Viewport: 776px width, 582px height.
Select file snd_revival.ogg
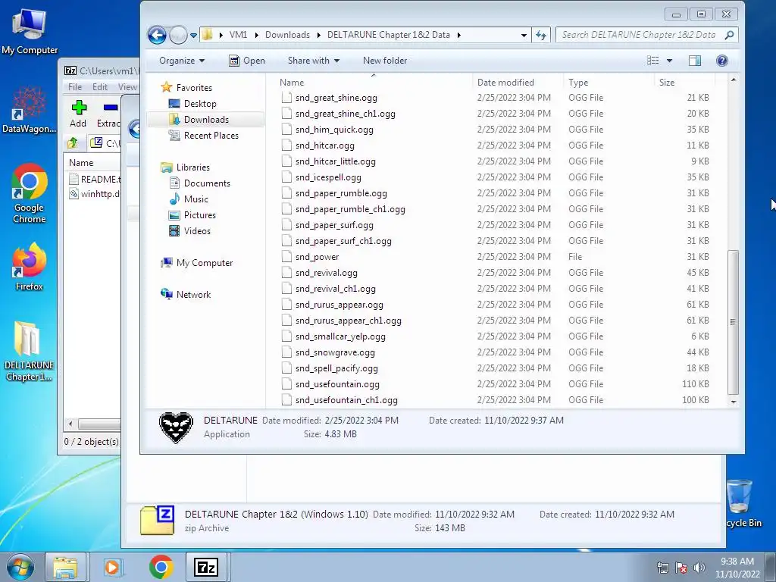click(x=326, y=273)
